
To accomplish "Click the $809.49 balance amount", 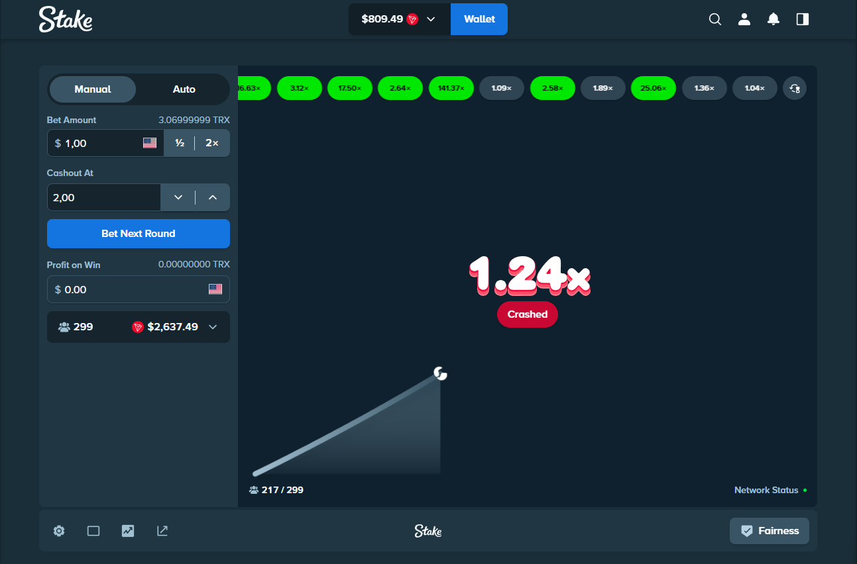I will click(x=382, y=19).
